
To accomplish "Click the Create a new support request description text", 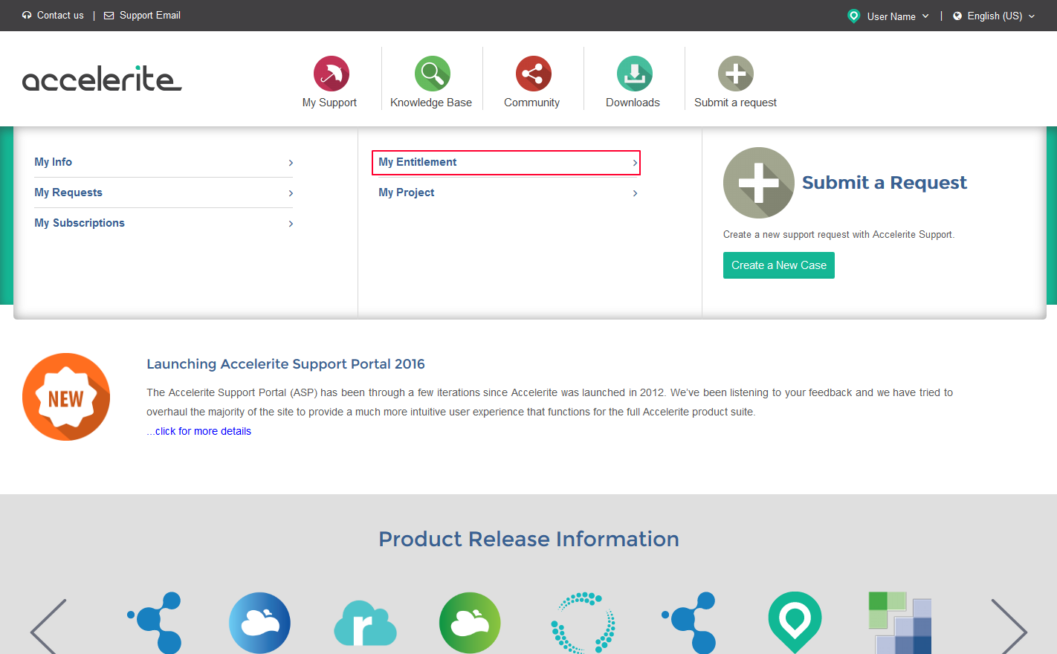I will pos(838,234).
